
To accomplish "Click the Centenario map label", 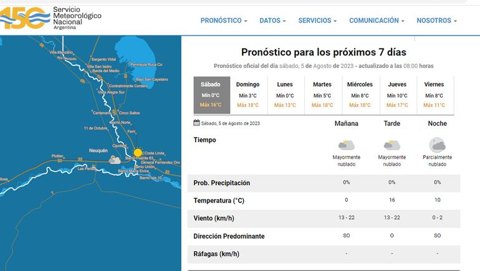I will (x=102, y=113).
